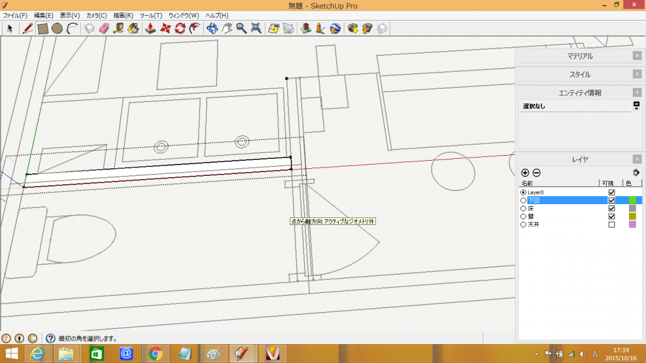Viewport: 646px width, 363px height.
Task: Add a new layer with plus icon
Action: tap(525, 173)
